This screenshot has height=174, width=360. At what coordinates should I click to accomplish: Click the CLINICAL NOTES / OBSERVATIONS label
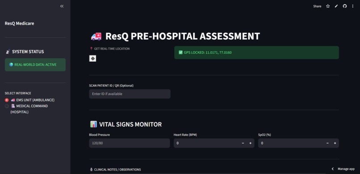tap(117, 170)
